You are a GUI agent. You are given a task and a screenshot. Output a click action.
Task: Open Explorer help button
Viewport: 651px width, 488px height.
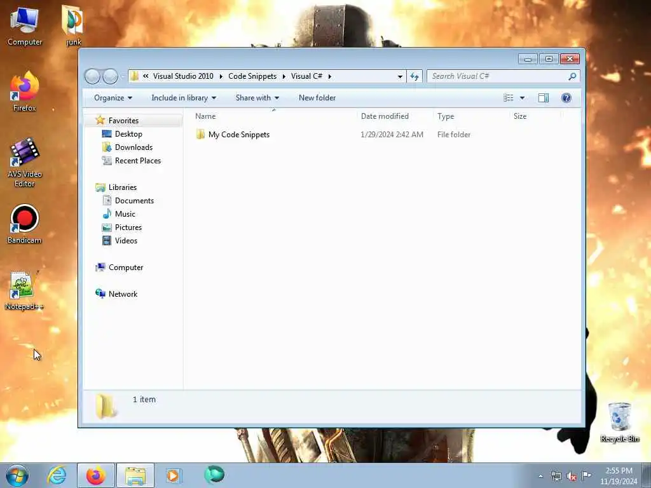pyautogui.click(x=566, y=98)
